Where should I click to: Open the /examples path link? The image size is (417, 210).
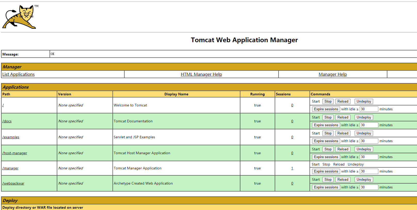tap(11, 137)
